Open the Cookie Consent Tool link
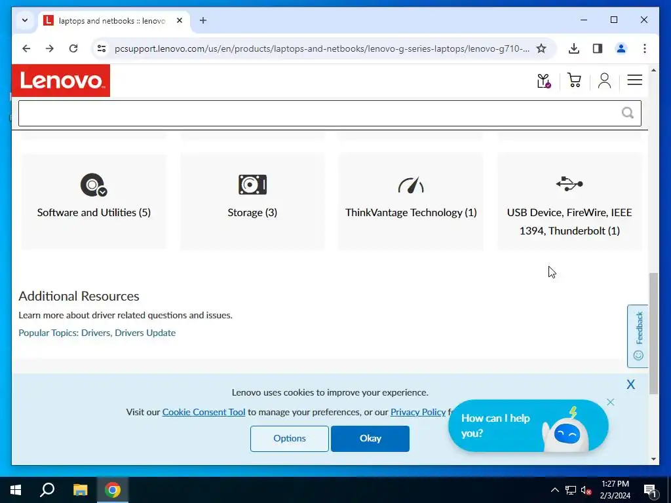671x503 pixels. [x=204, y=412]
